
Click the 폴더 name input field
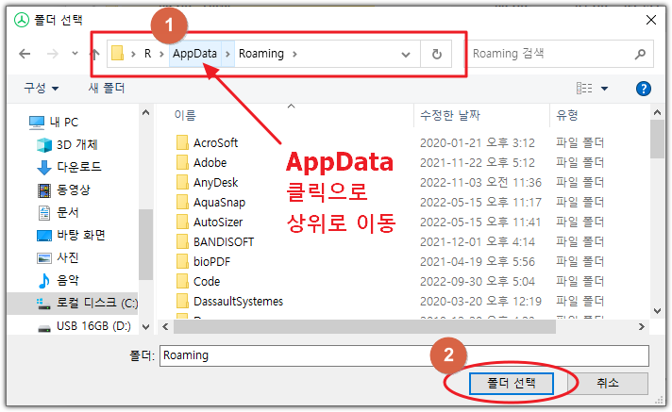tap(404, 355)
